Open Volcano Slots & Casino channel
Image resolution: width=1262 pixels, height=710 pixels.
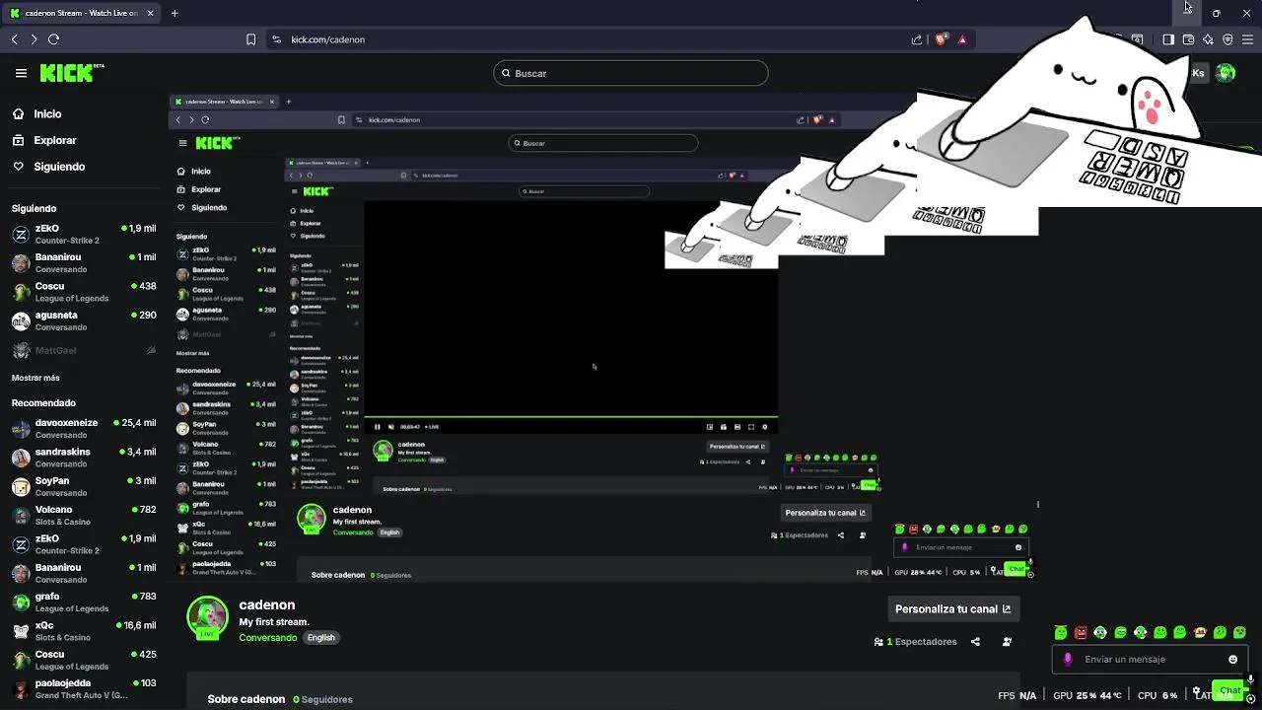(x=84, y=516)
